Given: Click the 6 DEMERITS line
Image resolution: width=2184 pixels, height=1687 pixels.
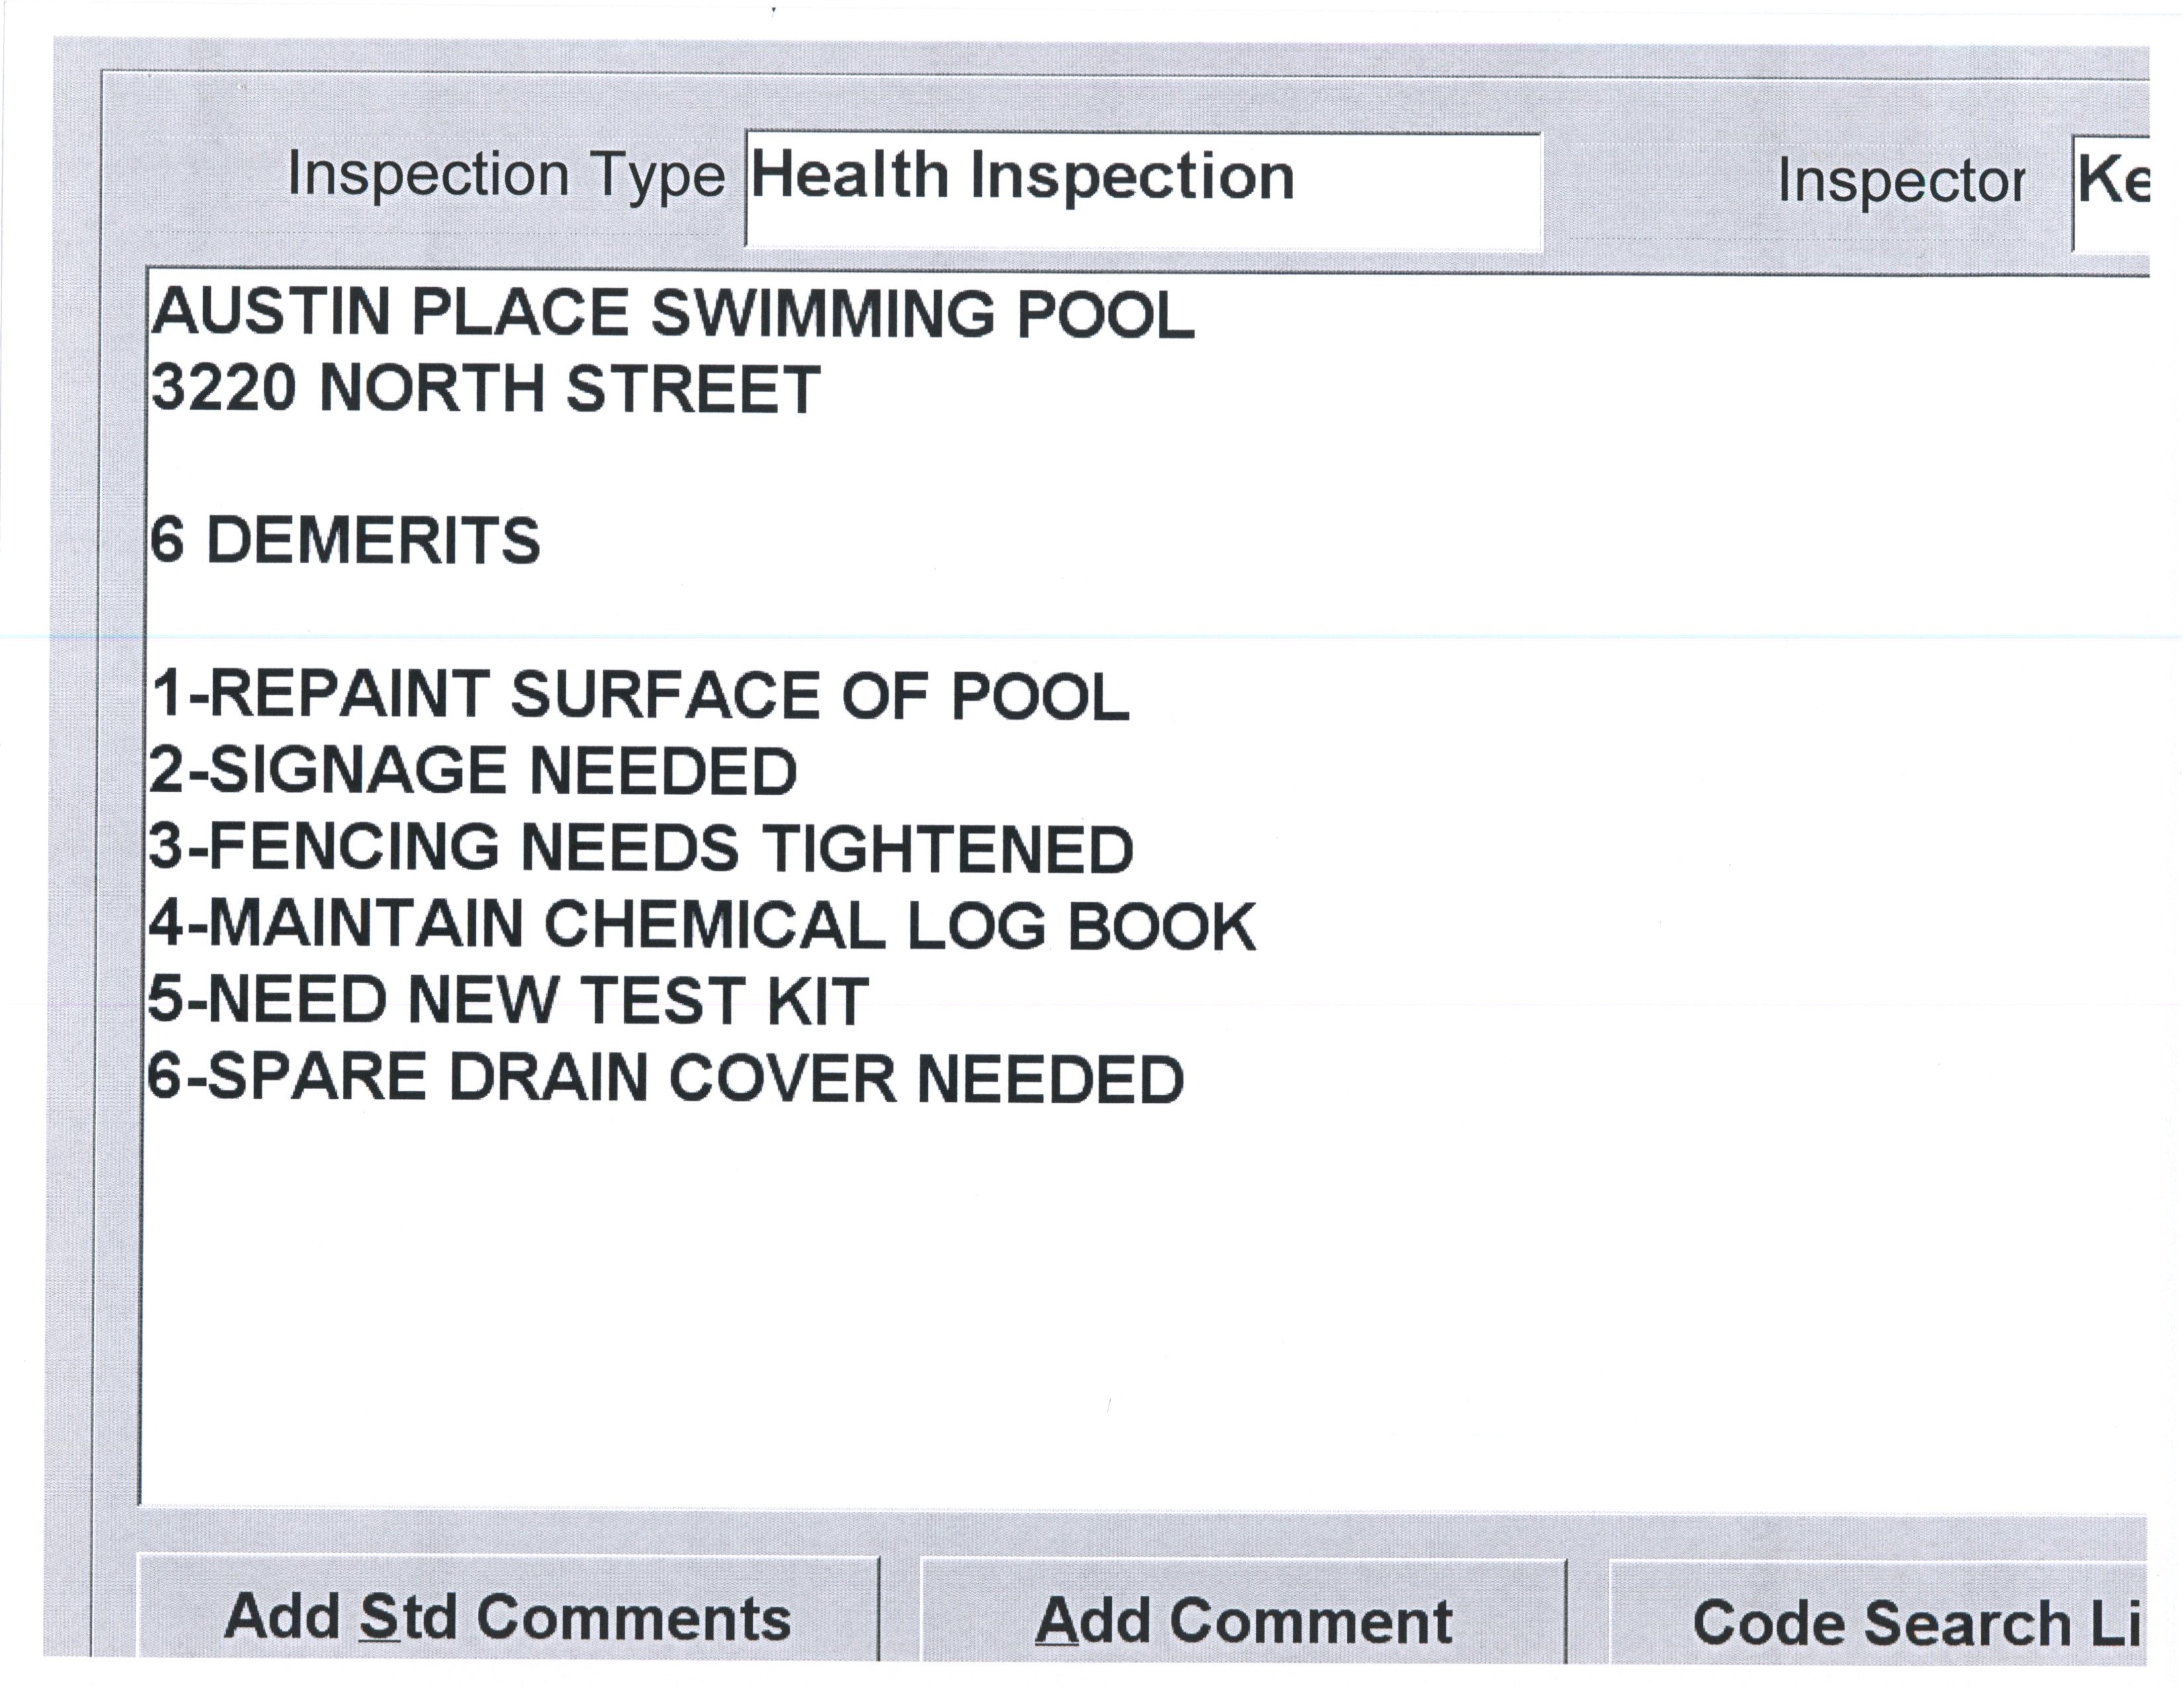Looking at the screenshot, I should pos(345,541).
